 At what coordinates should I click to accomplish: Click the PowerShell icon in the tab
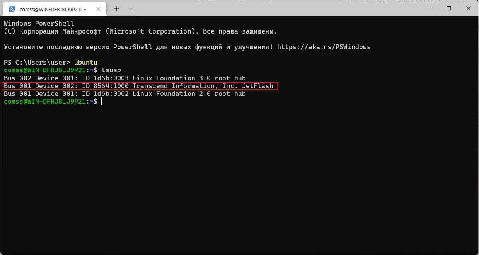click(12, 9)
